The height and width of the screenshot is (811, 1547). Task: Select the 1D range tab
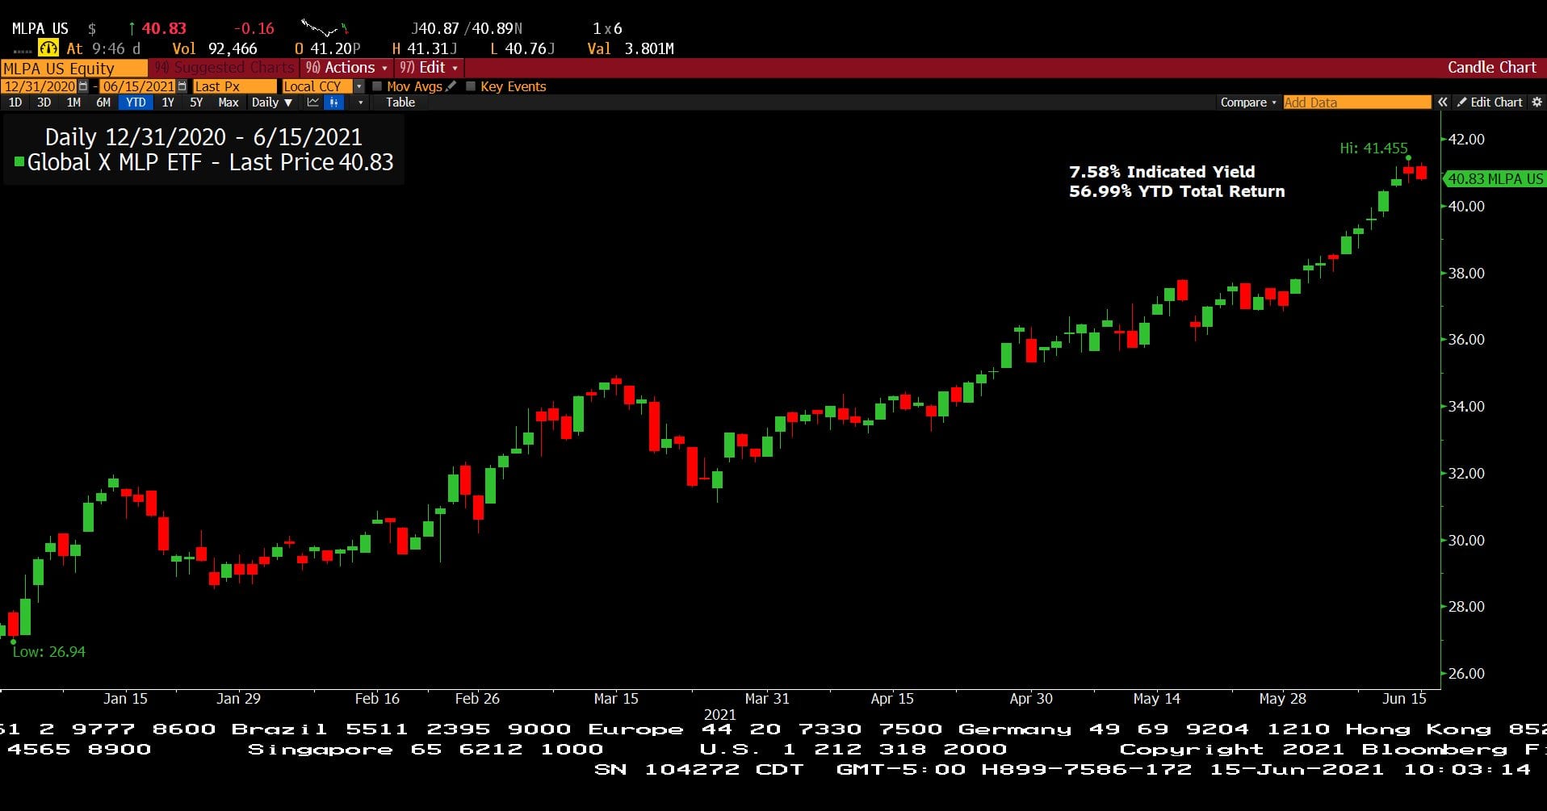[15, 102]
